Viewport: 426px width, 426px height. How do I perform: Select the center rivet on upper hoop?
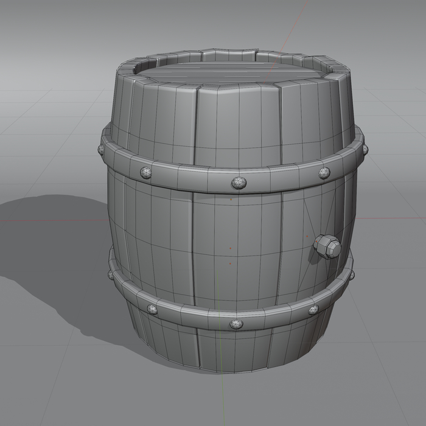click(238, 181)
